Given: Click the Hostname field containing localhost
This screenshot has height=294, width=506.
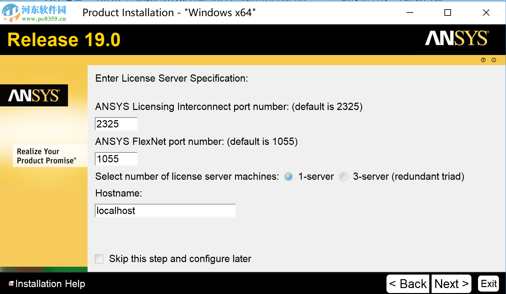Looking at the screenshot, I should (x=165, y=211).
